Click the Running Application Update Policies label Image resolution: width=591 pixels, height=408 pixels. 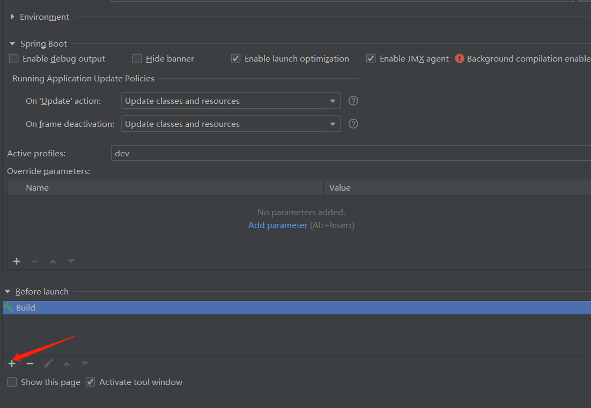83,78
